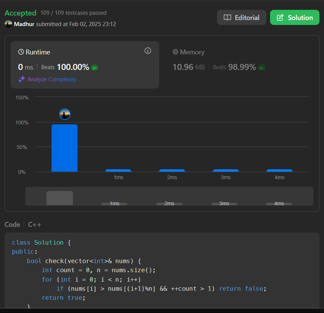Click the '98.99%' memory beats value
324x313 pixels.
[242, 67]
